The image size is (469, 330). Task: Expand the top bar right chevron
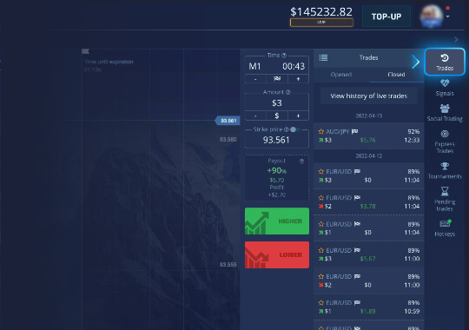(456, 39)
